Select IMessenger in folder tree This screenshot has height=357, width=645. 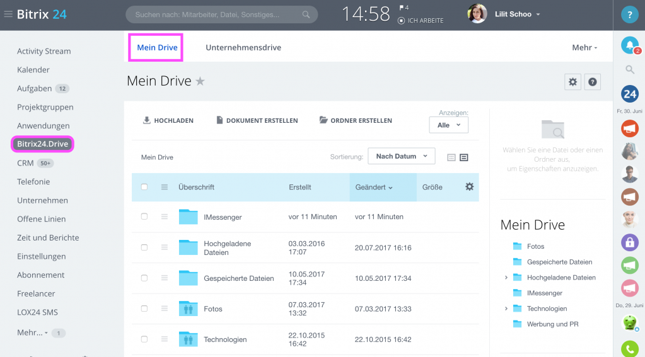point(544,293)
